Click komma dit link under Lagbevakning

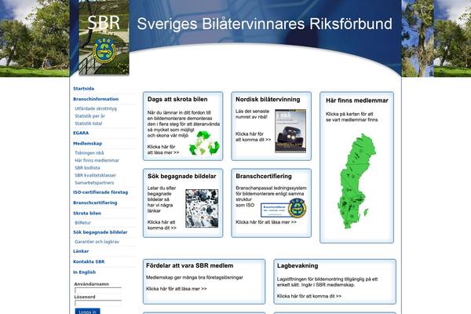(309, 296)
